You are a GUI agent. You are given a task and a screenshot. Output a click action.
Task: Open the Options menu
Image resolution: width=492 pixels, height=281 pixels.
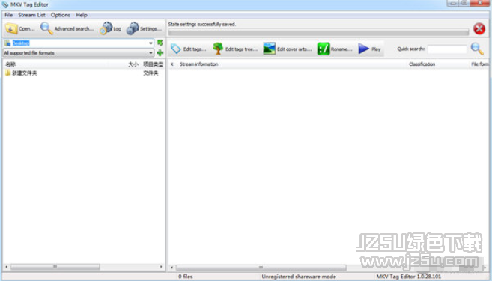60,15
